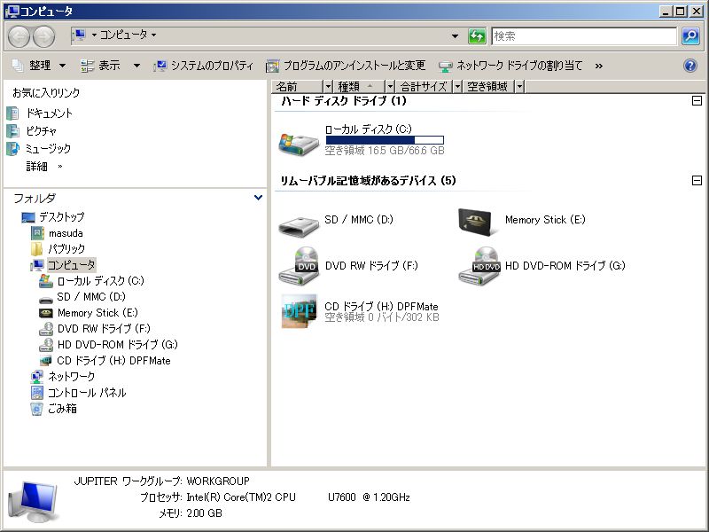Select コントロール パネル in the folder tree

86,393
